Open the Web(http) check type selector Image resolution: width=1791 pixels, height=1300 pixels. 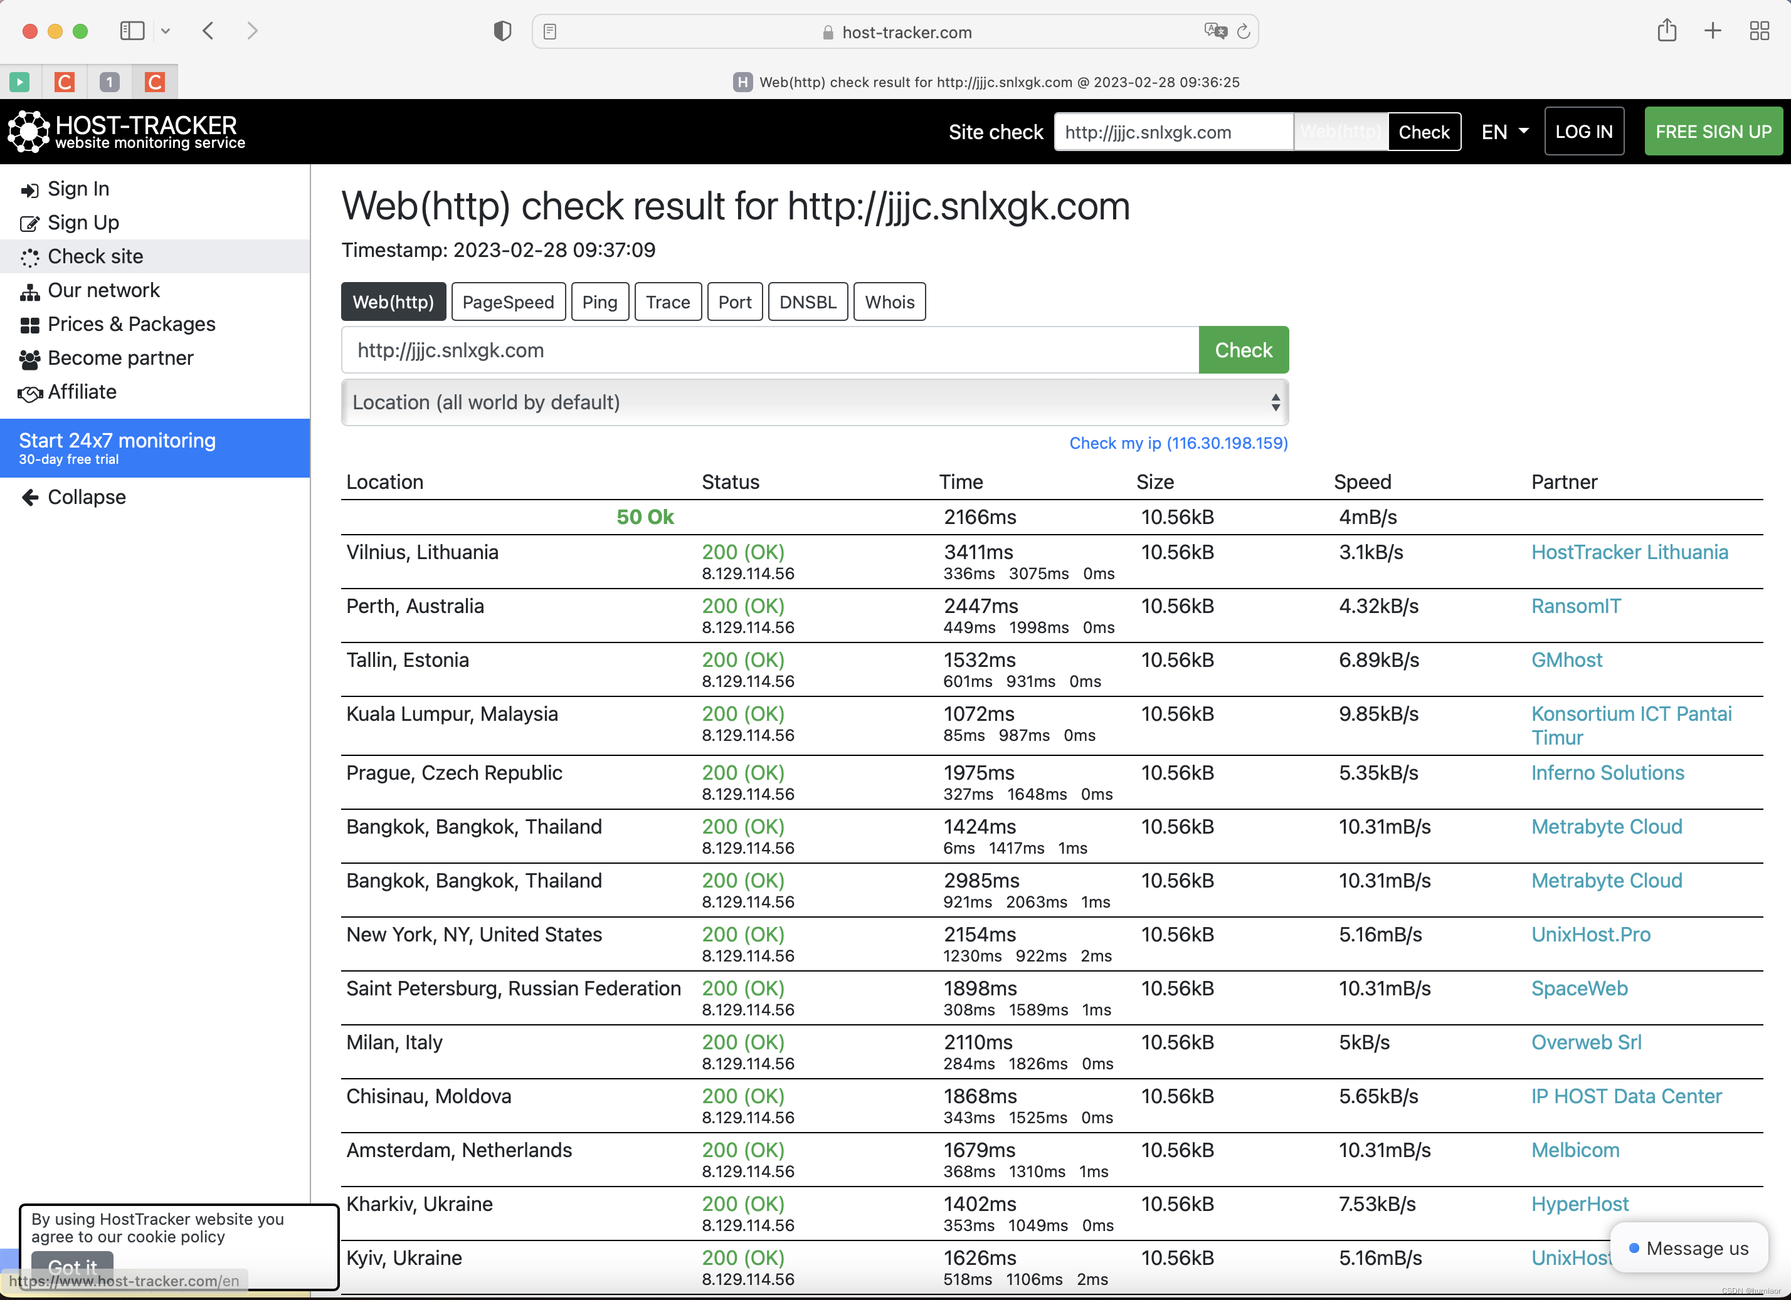pos(1340,132)
